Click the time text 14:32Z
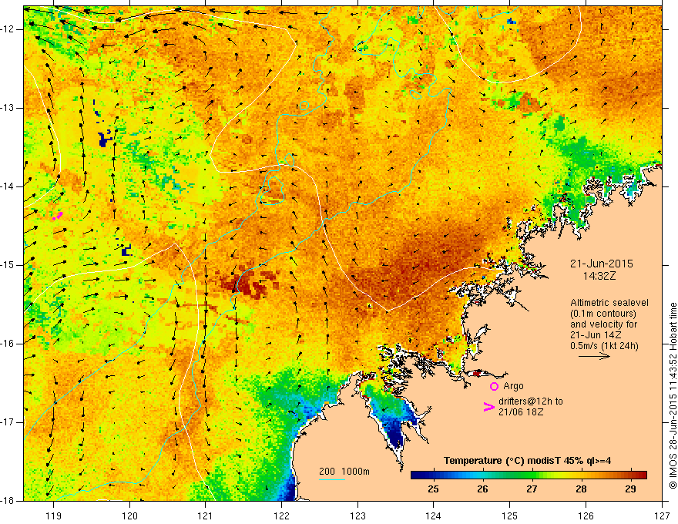 599,276
